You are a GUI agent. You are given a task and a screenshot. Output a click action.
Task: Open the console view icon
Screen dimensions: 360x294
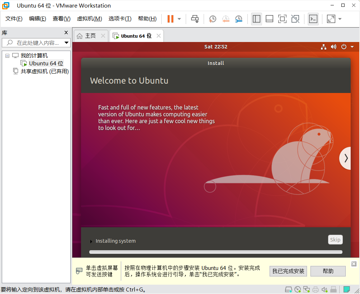click(313, 19)
